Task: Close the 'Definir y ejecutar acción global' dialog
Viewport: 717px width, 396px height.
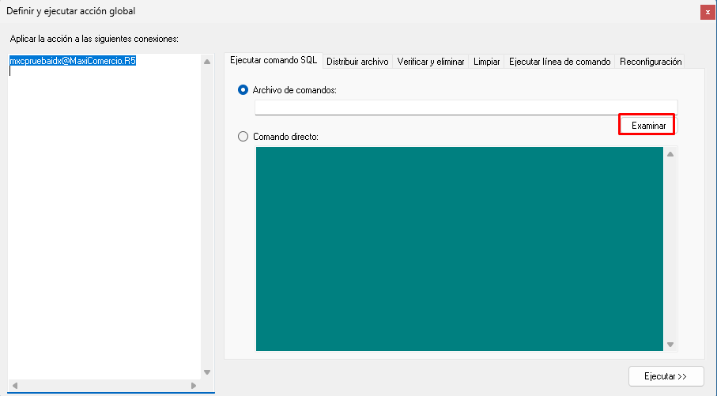Action: [x=705, y=12]
